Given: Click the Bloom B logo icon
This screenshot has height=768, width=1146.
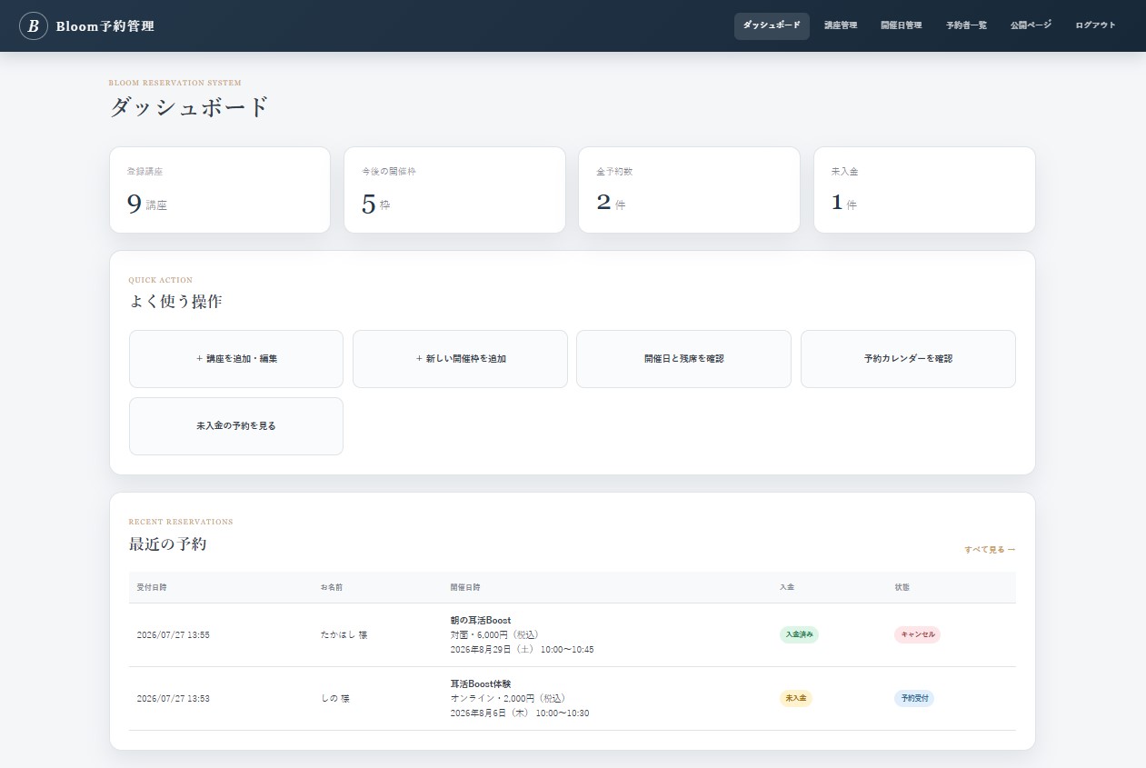Looking at the screenshot, I should pyautogui.click(x=34, y=26).
